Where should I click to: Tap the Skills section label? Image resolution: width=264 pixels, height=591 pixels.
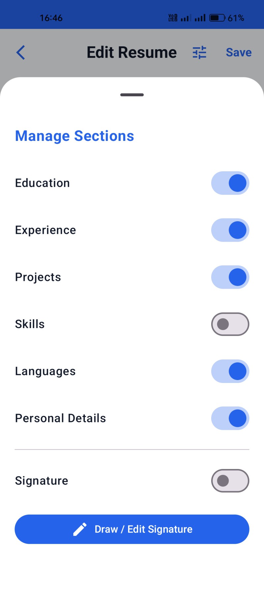[30, 324]
